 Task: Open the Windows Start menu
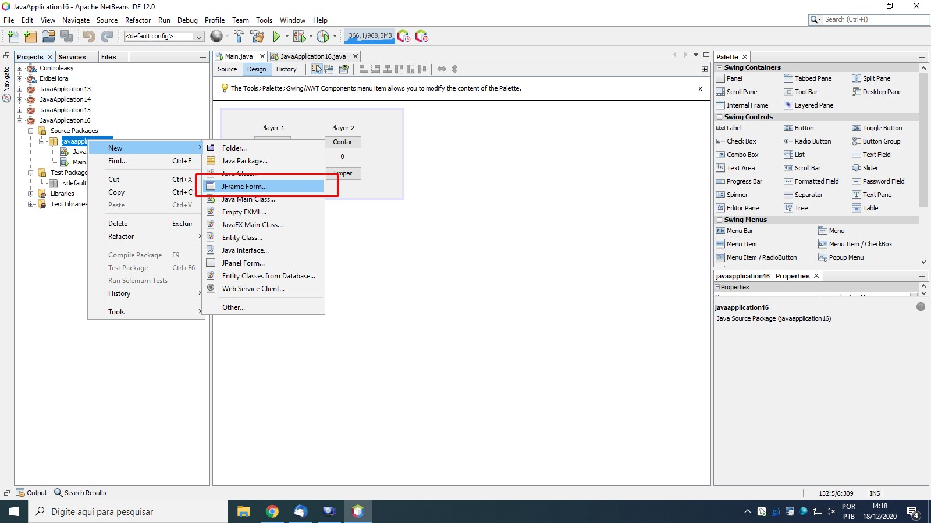pos(14,511)
